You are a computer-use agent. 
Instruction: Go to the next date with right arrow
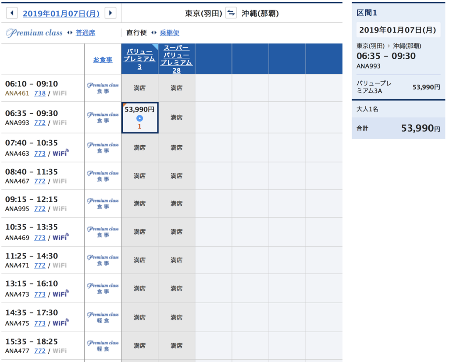[110, 13]
